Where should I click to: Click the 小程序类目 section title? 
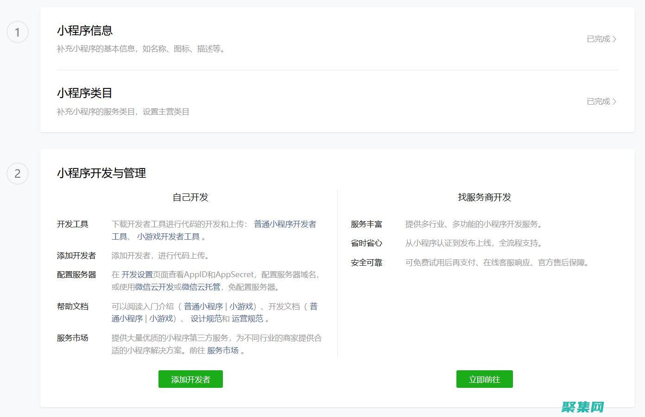point(85,93)
